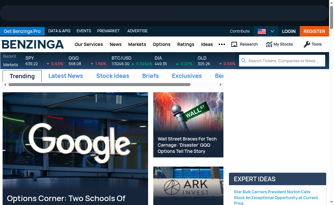Viewport: 334px width, 205px height.
Task: Select the Trending tab
Action: pos(22,76)
